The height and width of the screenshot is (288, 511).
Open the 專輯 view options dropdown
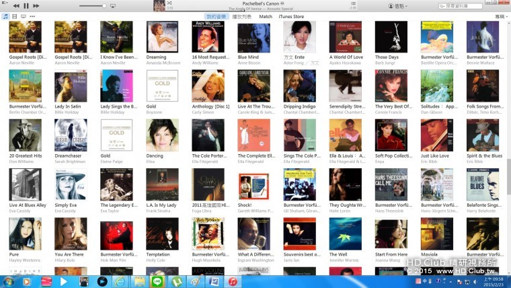click(501, 16)
